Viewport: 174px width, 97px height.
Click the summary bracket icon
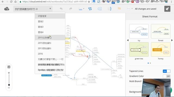click(x=109, y=9)
